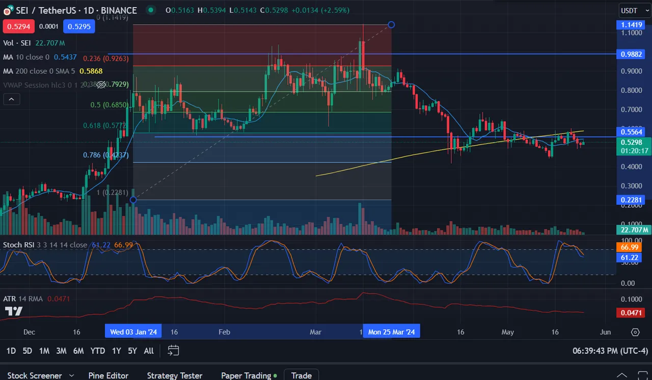Viewport: 652px width, 380px height.
Task: Click the 22.707M volume axis label
Action: 634,229
